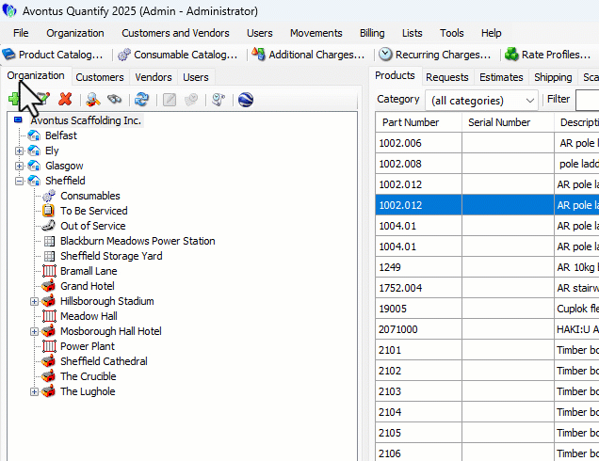Click the blue refresh arrows icon
This screenshot has width=599, height=461.
141,99
